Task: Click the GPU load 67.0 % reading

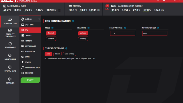Action: point(147,10)
